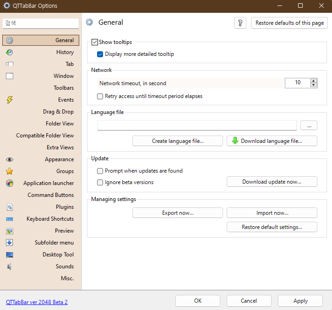Confirm settings with OK button
Image resolution: width=332 pixels, height=310 pixels.
pos(198,301)
